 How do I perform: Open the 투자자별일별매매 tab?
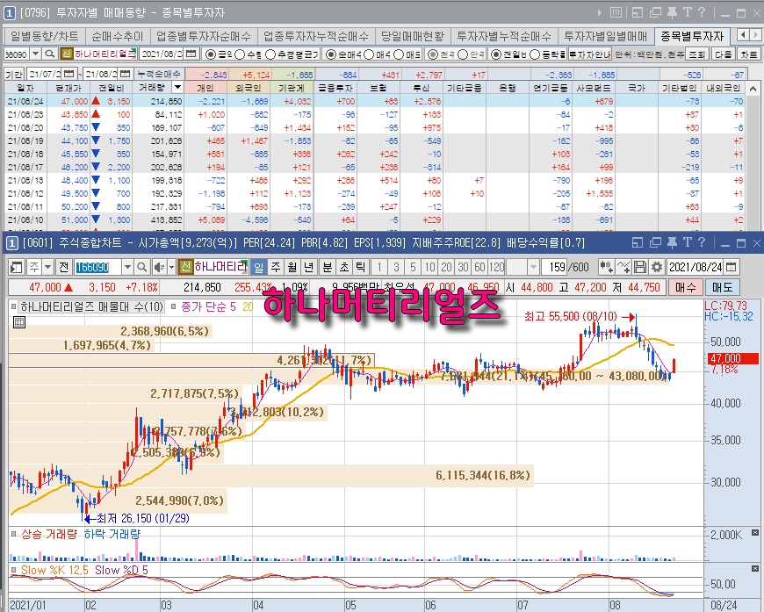pyautogui.click(x=606, y=36)
